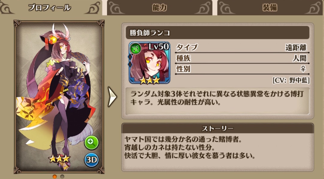Tap the stars under full-body artwork
This screenshot has width=324, height=179.
click(59, 158)
